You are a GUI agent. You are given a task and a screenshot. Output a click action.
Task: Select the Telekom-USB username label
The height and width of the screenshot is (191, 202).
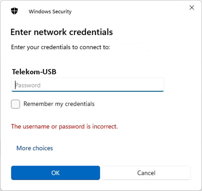(x=34, y=71)
